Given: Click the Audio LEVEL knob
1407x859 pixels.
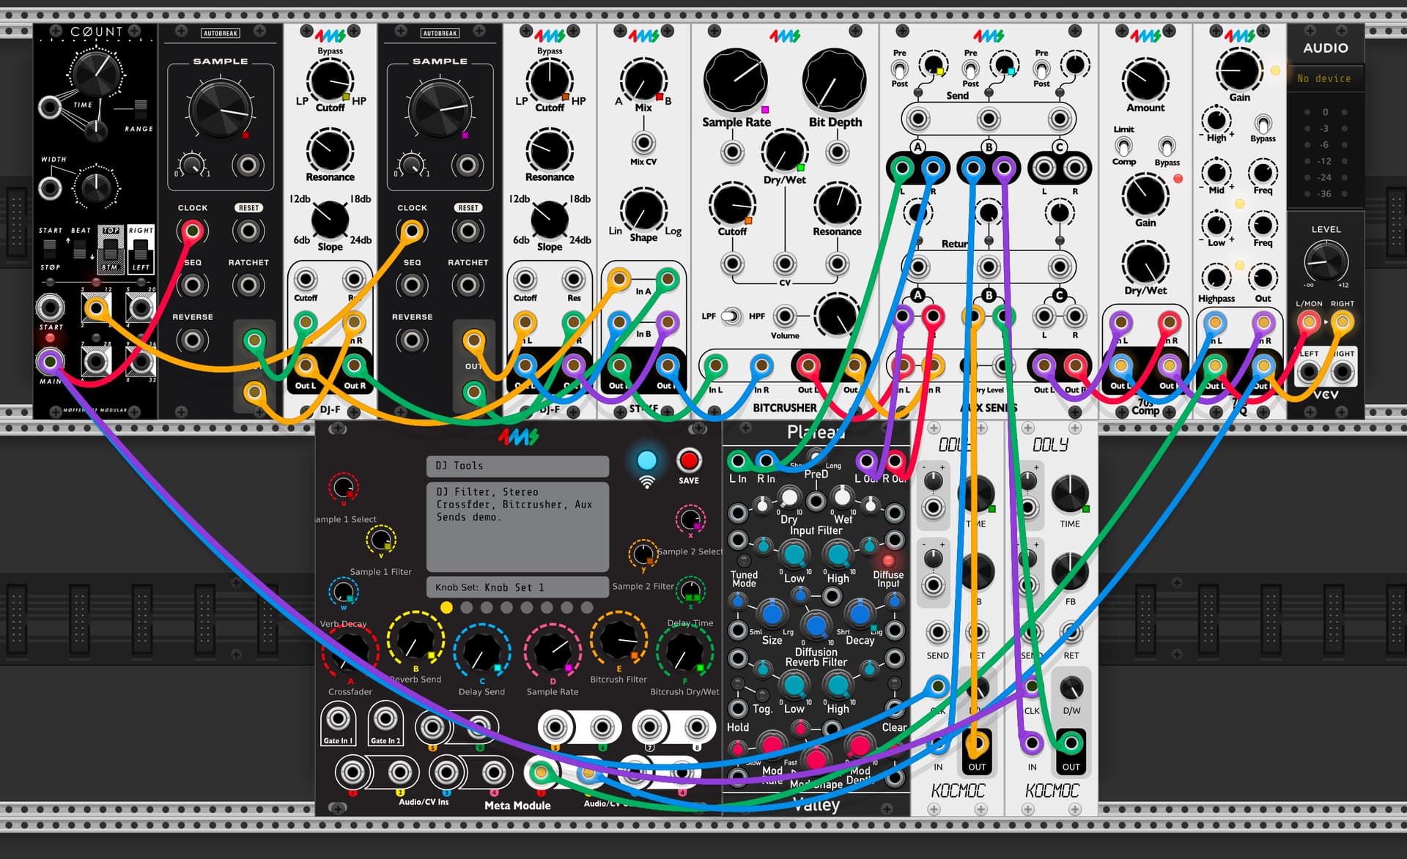Looking at the screenshot, I should 1326,260.
